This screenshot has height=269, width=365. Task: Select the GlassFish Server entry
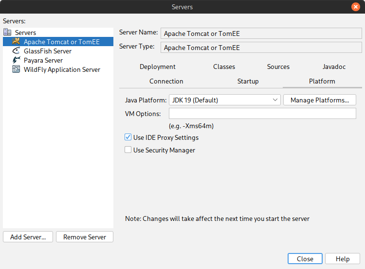[x=48, y=51]
